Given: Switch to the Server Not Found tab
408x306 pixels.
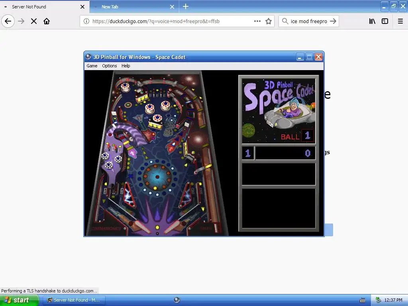Looking at the screenshot, I should pyautogui.click(x=45, y=7).
